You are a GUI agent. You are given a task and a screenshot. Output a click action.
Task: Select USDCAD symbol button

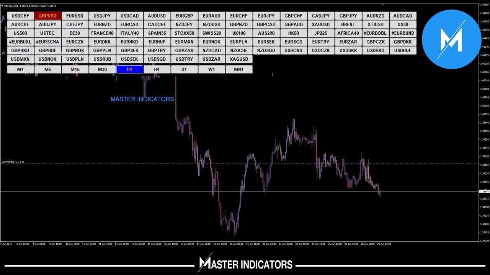pos(129,16)
